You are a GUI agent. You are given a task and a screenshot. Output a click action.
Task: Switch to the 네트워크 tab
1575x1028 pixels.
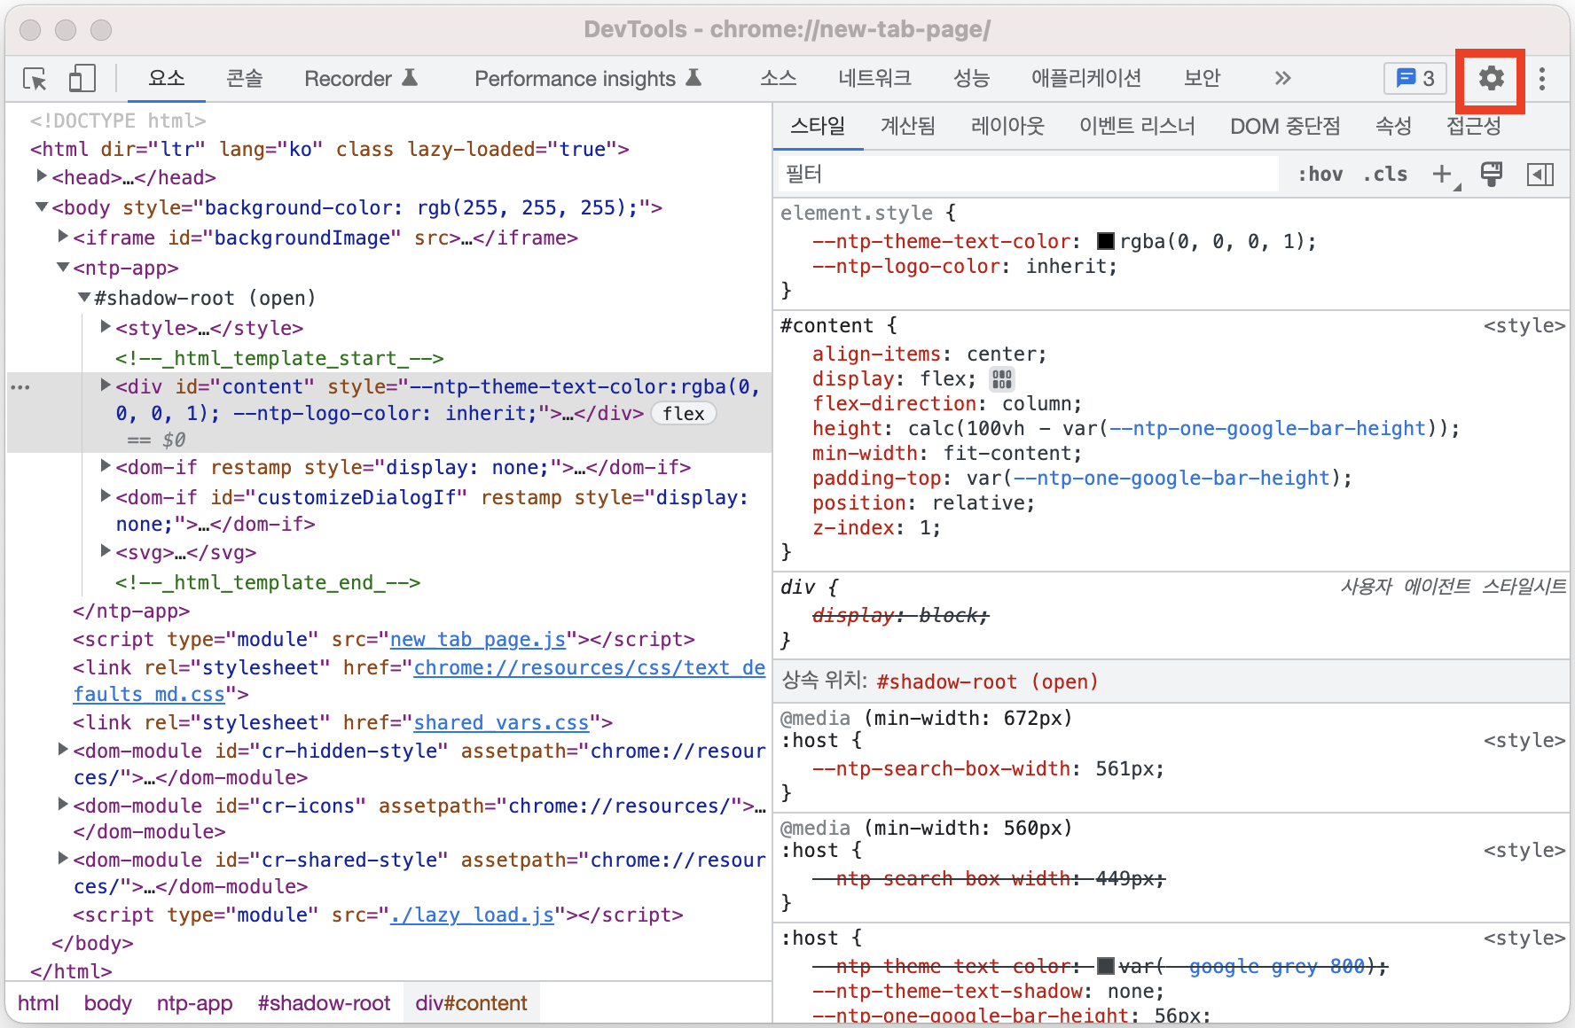pyautogui.click(x=874, y=79)
